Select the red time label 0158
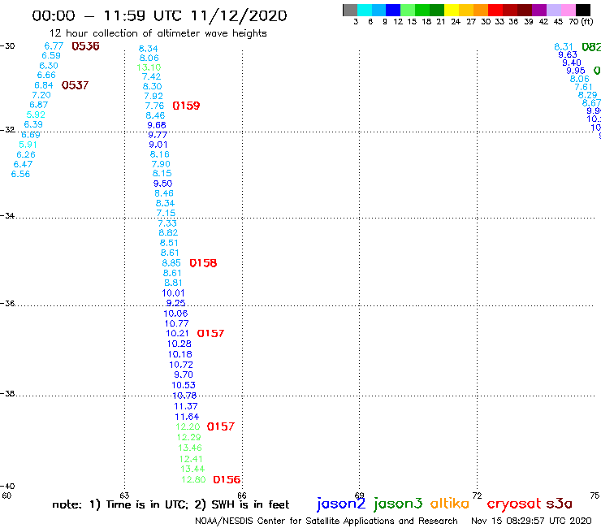This screenshot has height=528, width=601. point(203,263)
